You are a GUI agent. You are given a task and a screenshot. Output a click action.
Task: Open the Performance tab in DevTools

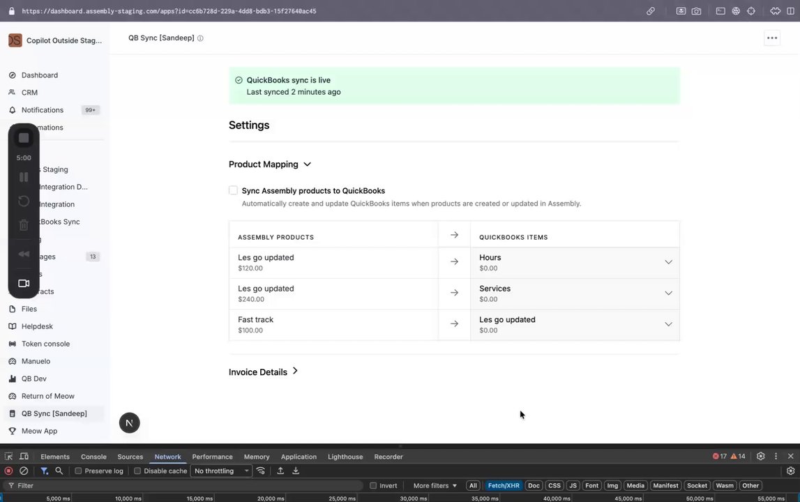coord(212,457)
